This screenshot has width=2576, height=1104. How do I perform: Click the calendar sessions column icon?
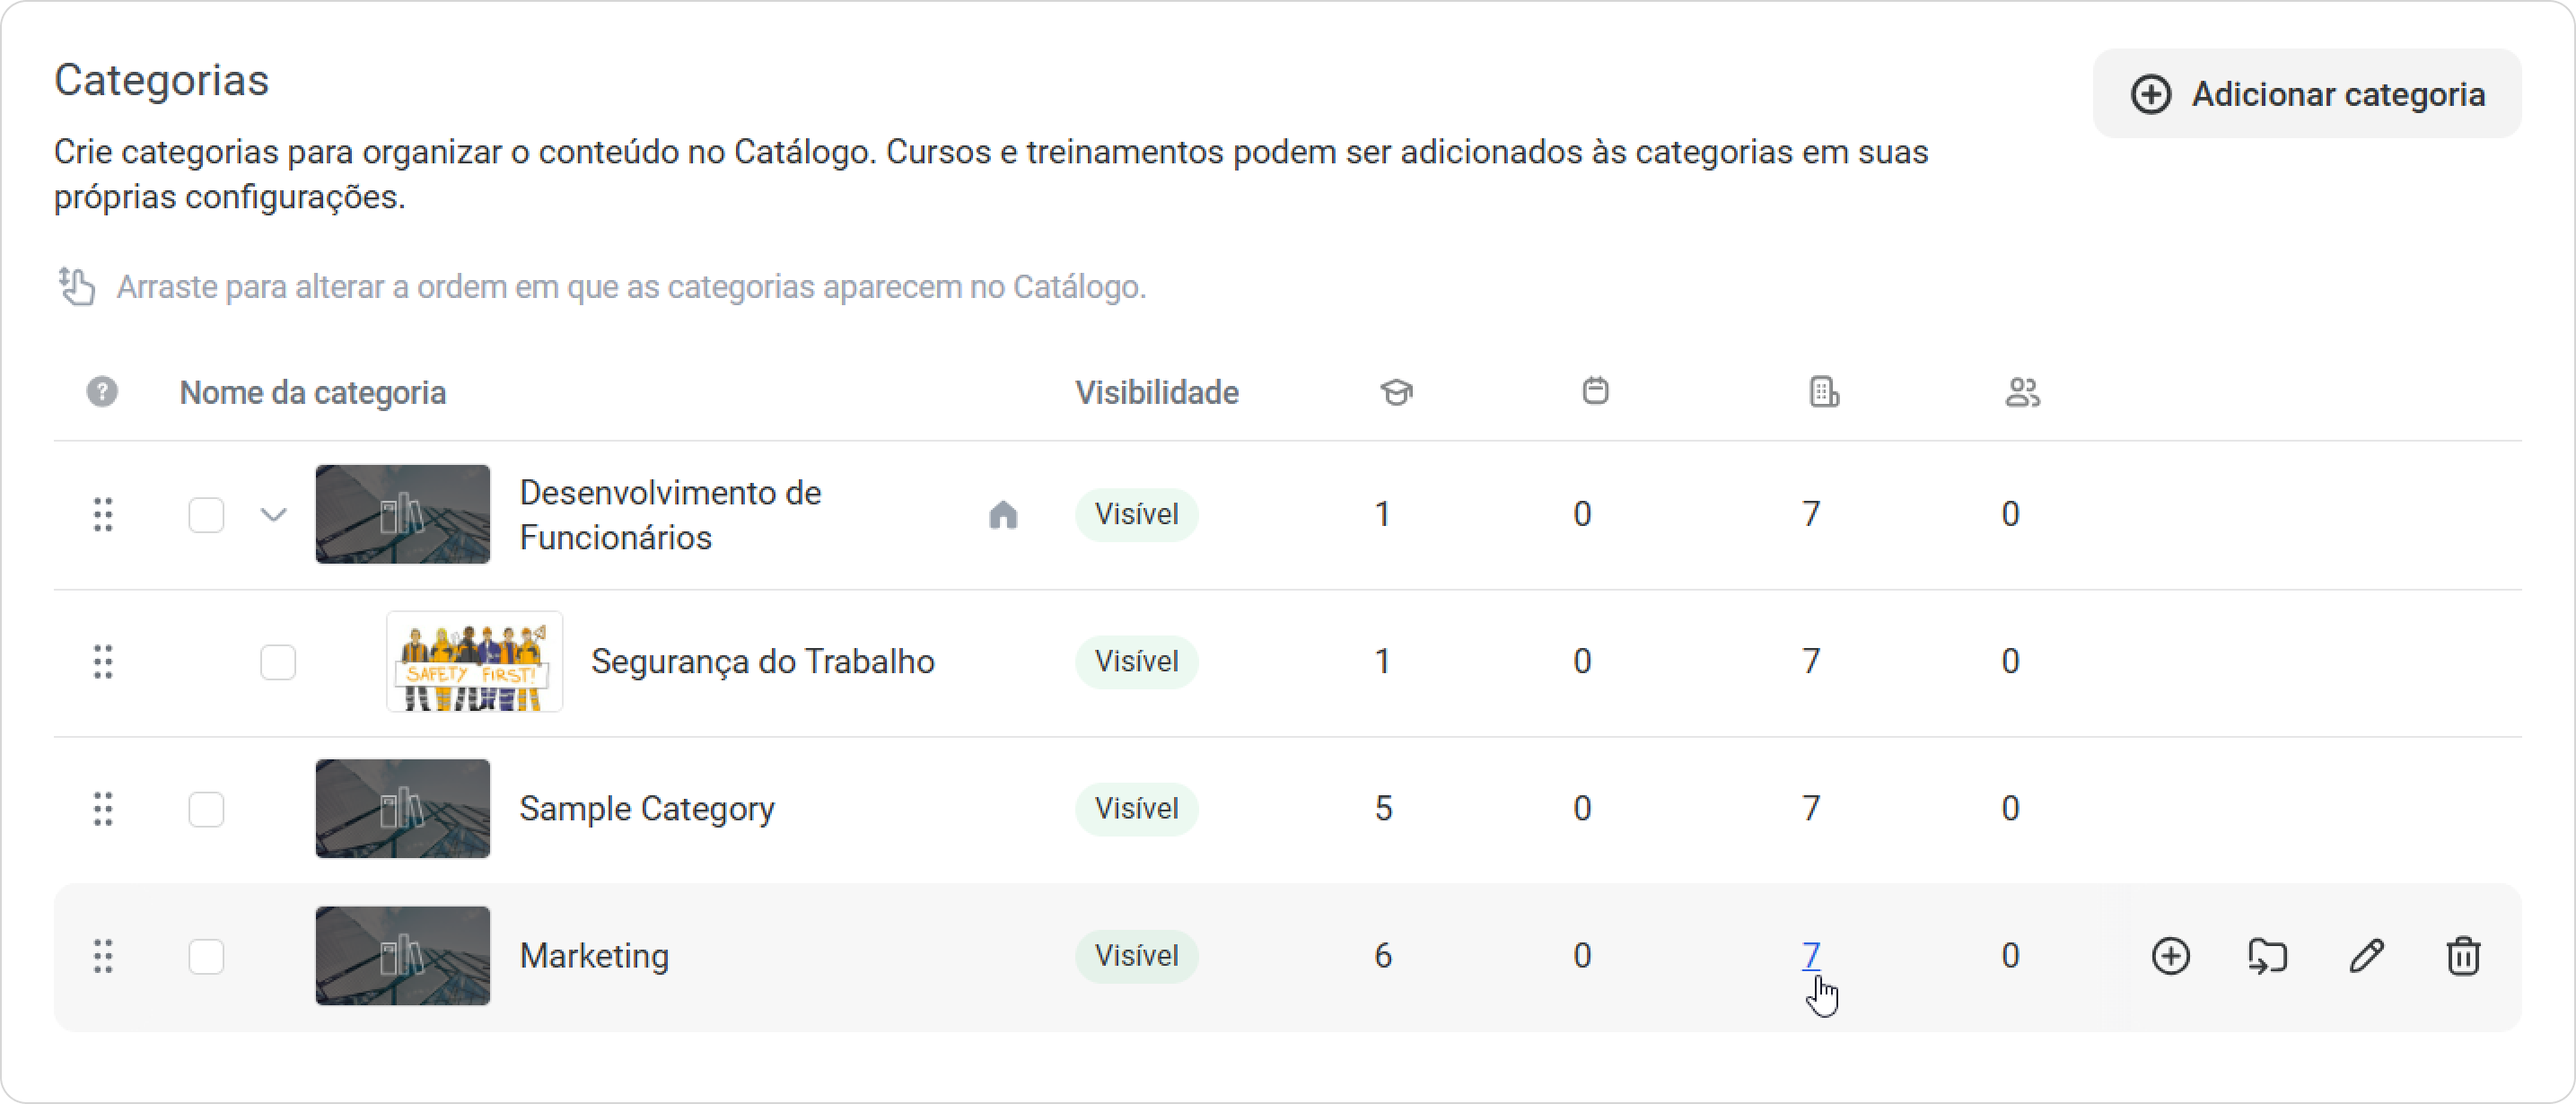coord(1595,391)
